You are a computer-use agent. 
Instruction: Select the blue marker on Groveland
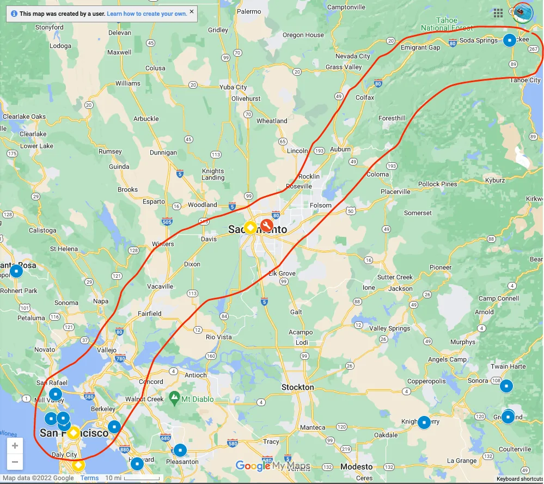coord(508,416)
